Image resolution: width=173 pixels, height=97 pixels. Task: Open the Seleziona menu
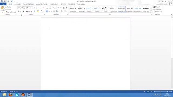pyautogui.click(x=158, y=12)
